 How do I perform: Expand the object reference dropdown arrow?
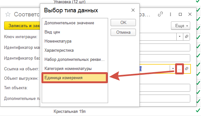(173, 69)
